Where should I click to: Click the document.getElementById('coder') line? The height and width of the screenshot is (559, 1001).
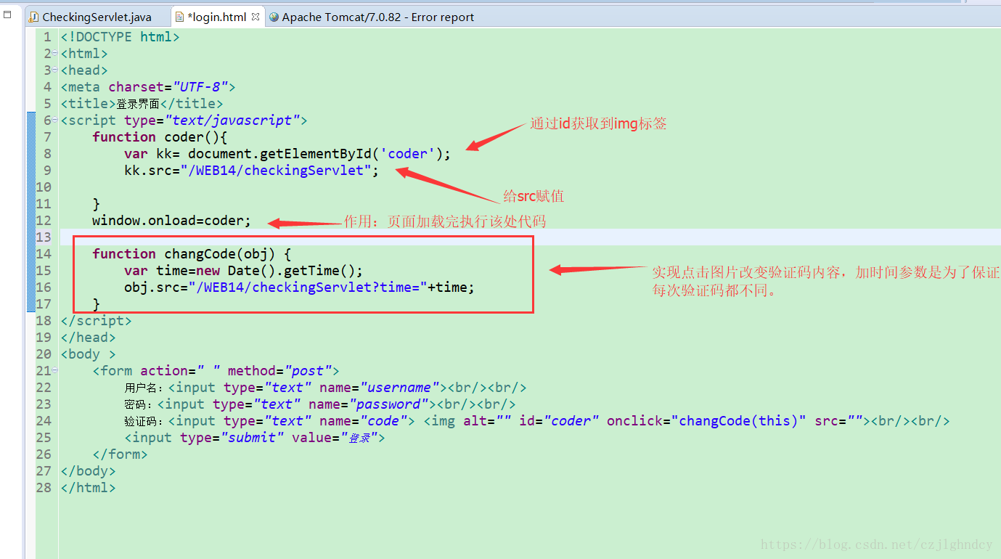pos(287,154)
